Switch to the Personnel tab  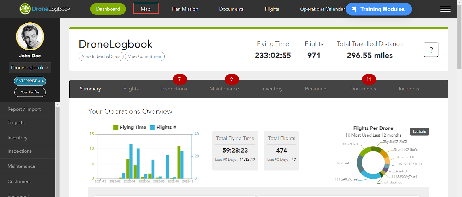[316, 89]
